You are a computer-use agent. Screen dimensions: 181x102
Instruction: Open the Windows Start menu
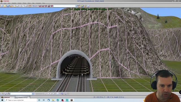[x=2, y=100]
